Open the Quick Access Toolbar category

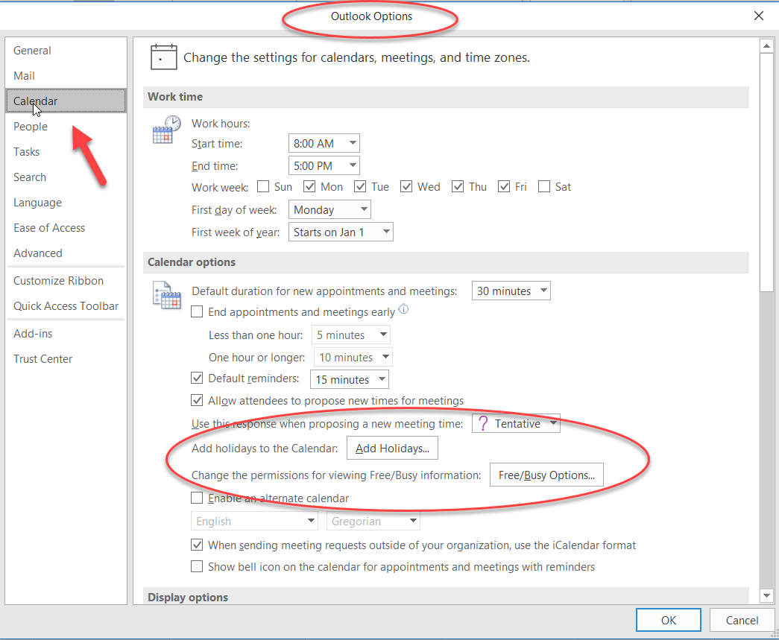coord(66,306)
